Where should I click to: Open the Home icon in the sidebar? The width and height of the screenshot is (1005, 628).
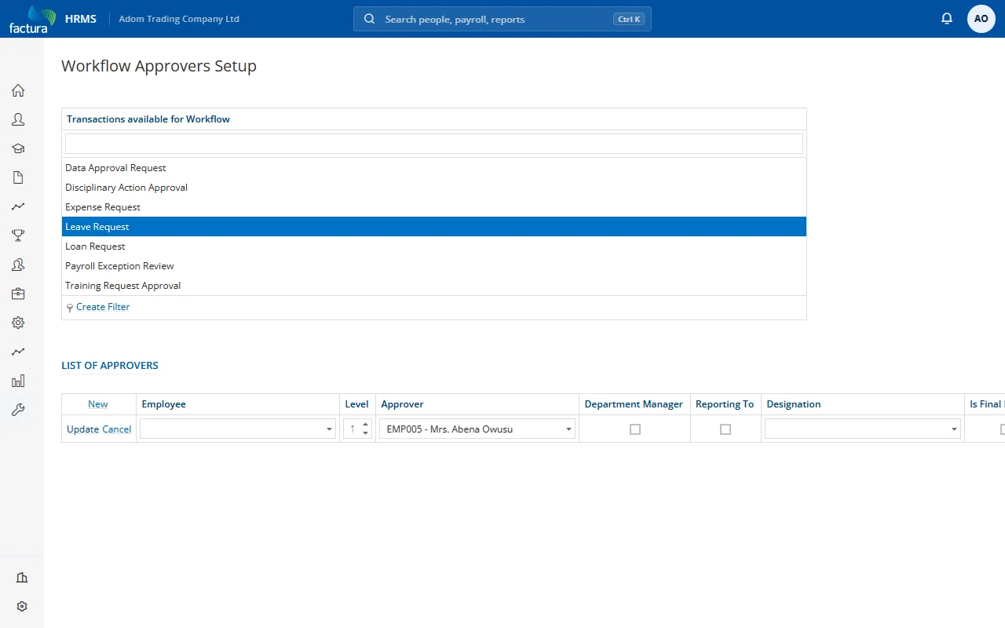[18, 90]
